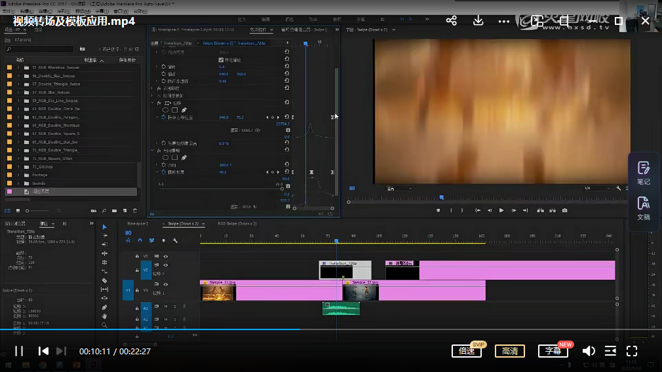Screen dimensions: 662x372
Task: Play the program monitor preview
Action: (x=501, y=210)
